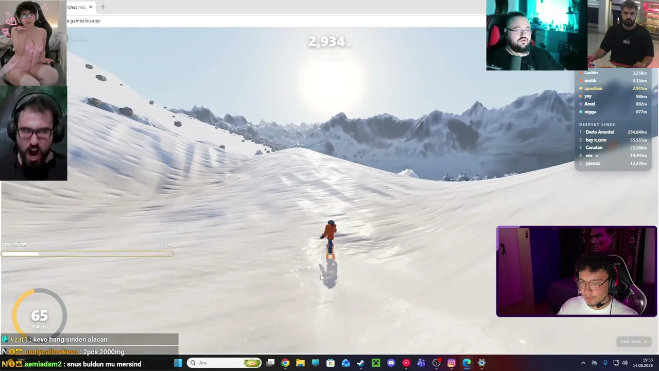Click the bearded streamer webcam with headphones
This screenshot has width=659, height=371.
coord(33,133)
